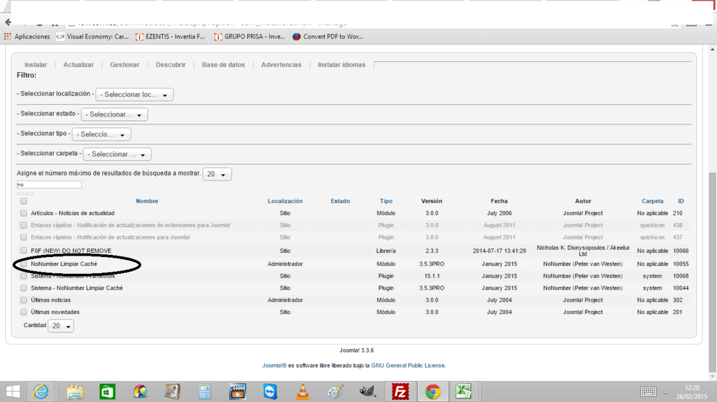The width and height of the screenshot is (717, 402).
Task: Sort the table by Nombre column
Action: pyautogui.click(x=147, y=201)
